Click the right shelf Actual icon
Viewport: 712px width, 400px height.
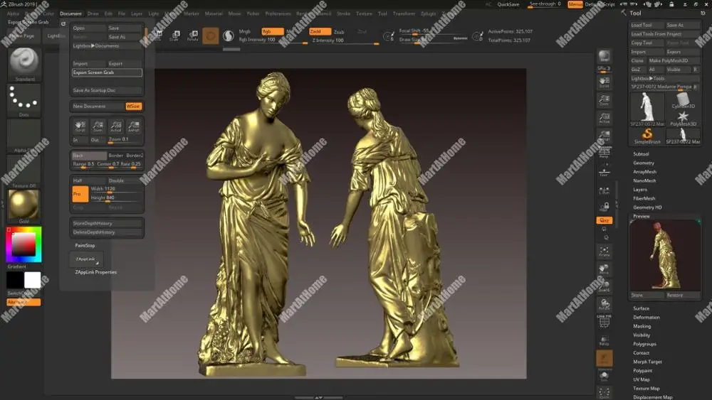tap(604, 118)
